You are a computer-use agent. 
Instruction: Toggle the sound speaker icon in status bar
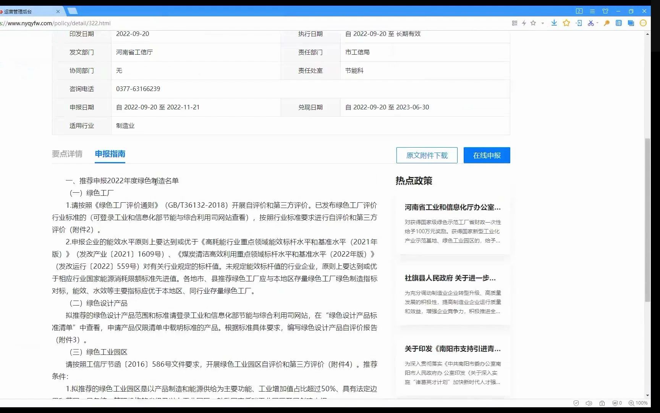coord(589,403)
